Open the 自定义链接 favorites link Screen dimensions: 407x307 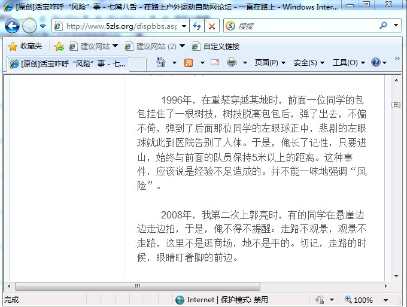215,47
